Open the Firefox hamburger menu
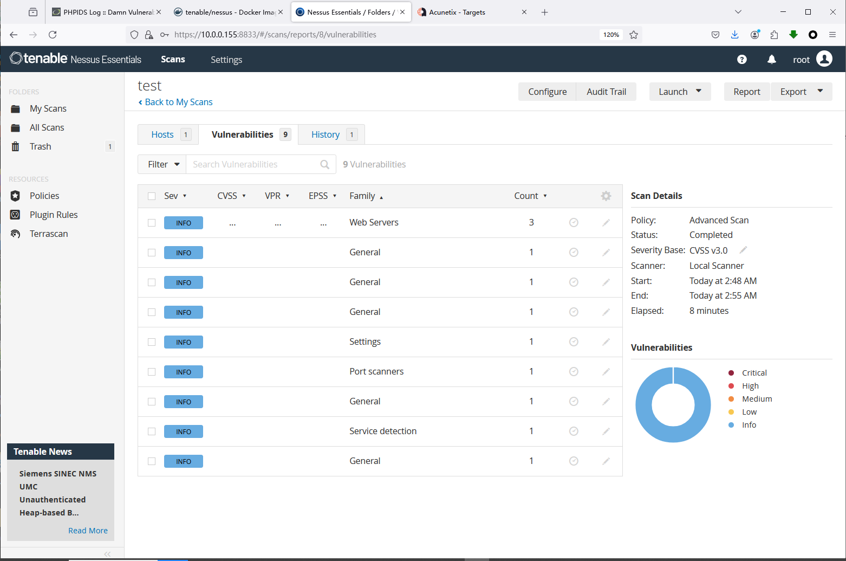 pos(832,35)
